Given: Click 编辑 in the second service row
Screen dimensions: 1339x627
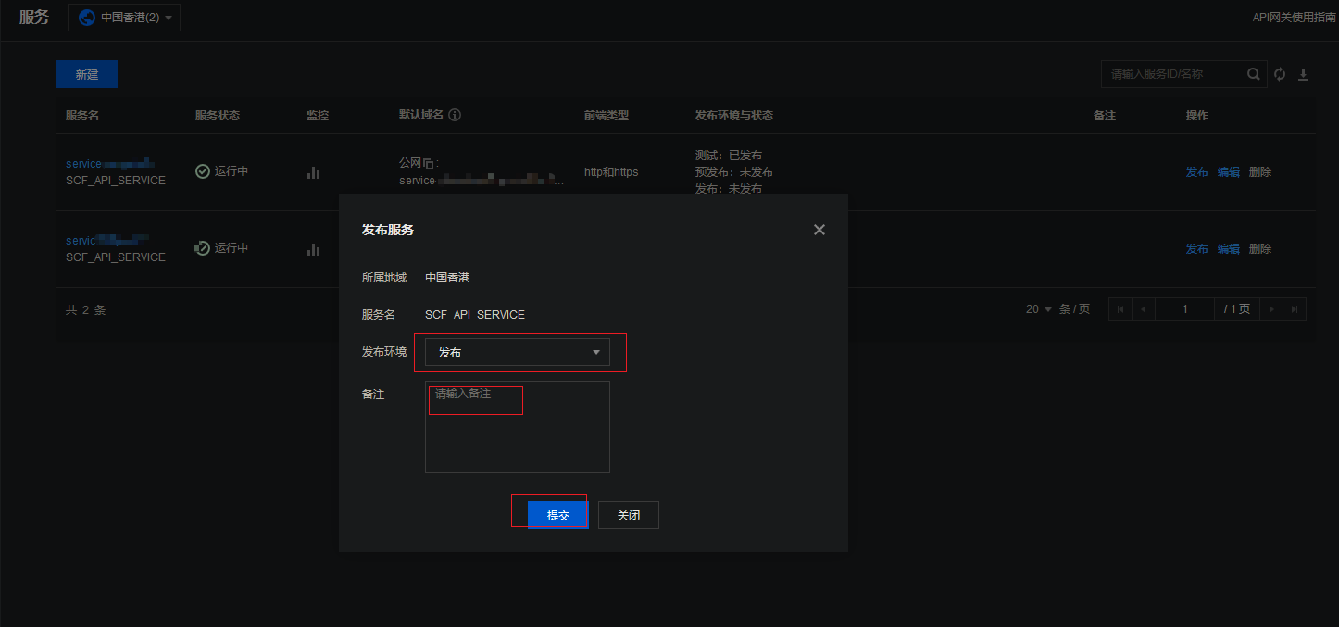Looking at the screenshot, I should click(1229, 249).
